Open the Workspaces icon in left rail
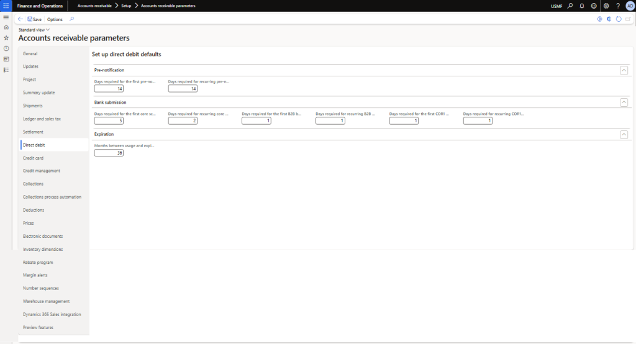636x344 pixels. click(x=6, y=59)
